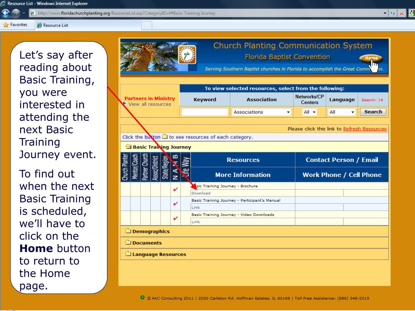
Task: Open the Networks/CP Centers All dropdown
Action: tap(309, 112)
